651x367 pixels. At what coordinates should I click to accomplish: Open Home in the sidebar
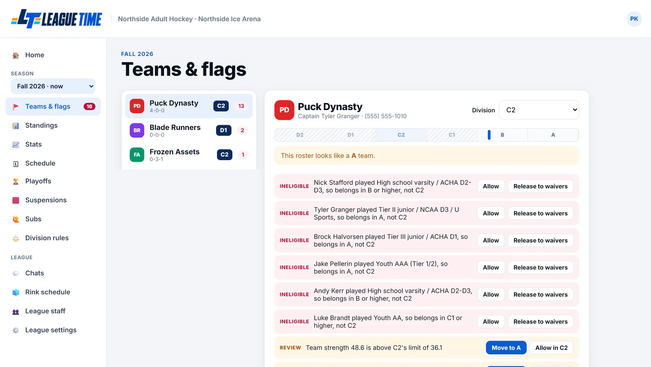[53, 55]
